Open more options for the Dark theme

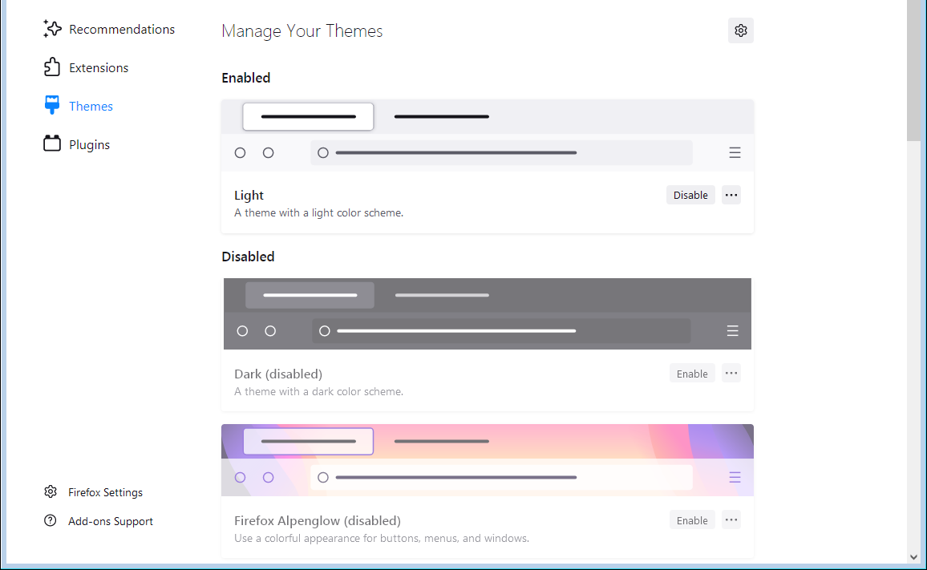(x=731, y=373)
